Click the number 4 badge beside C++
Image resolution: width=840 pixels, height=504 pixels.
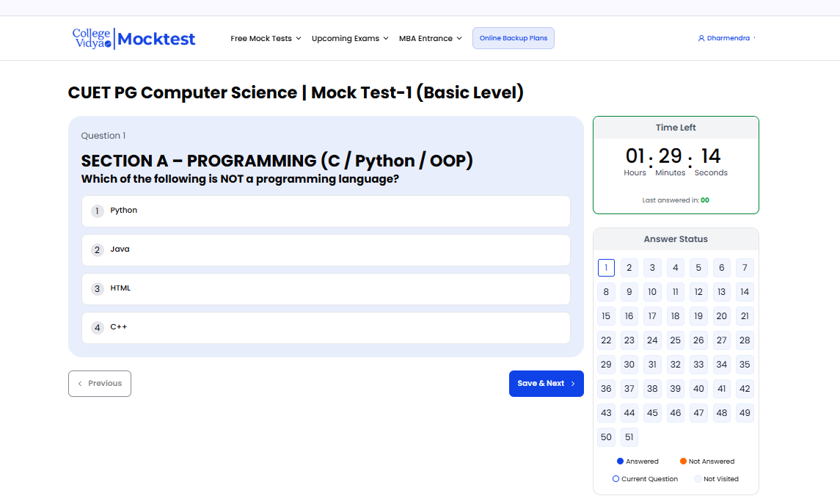[x=98, y=328]
